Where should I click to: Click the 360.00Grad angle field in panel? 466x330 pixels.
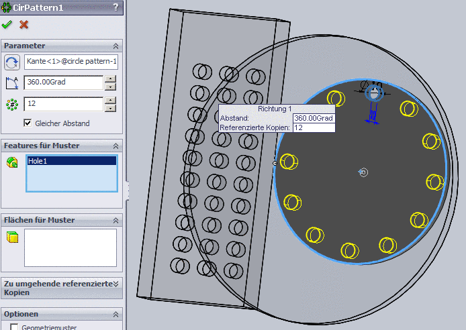click(x=64, y=82)
